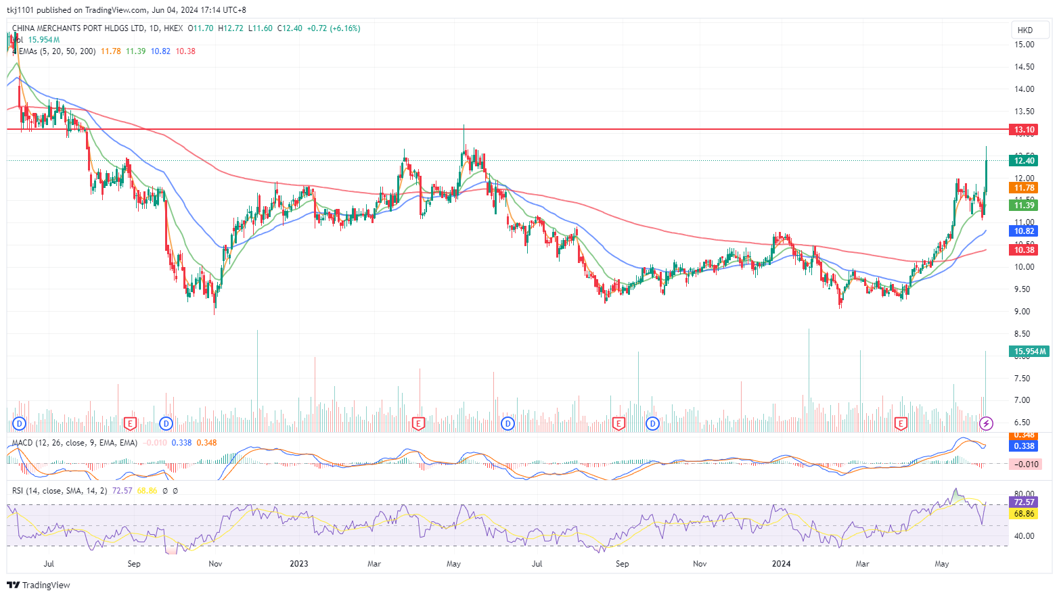
Task: Open the purple lightning event marker
Action: pyautogui.click(x=987, y=424)
